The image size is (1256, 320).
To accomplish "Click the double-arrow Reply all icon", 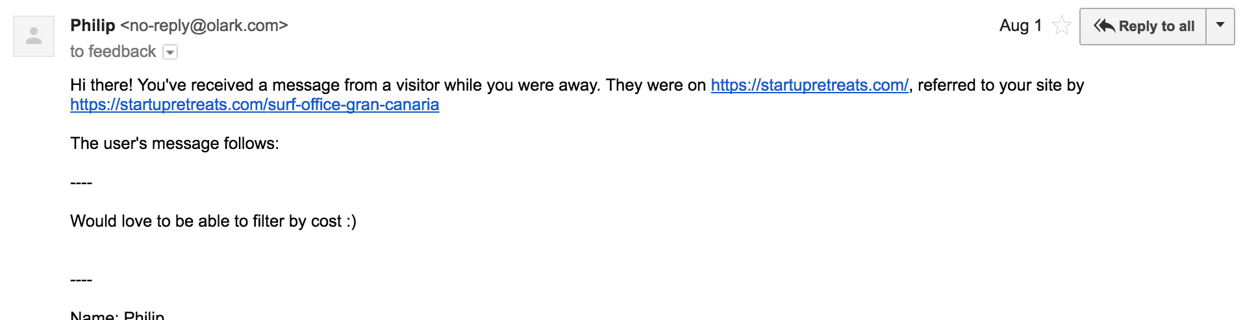I will click(x=1104, y=26).
